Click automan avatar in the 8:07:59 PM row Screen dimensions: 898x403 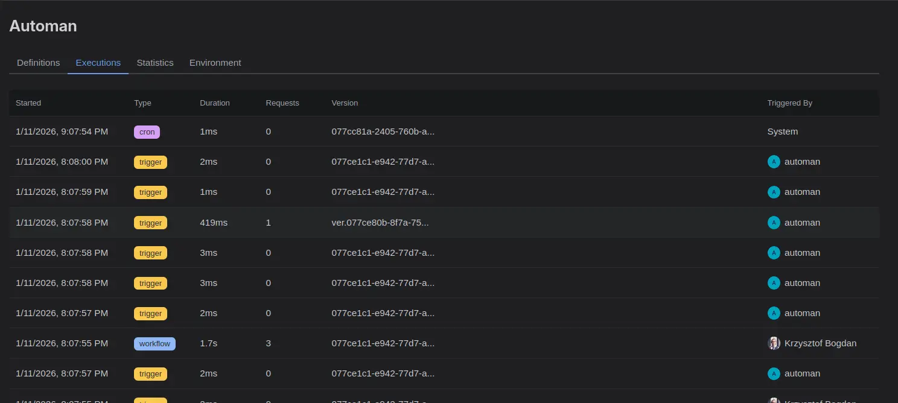(774, 192)
